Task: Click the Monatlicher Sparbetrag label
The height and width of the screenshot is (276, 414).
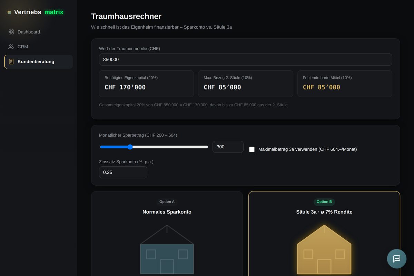Action: [138, 135]
